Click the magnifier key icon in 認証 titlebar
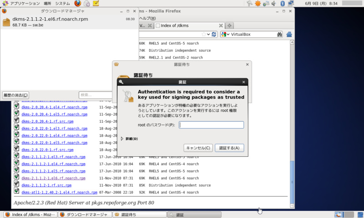Image resolution: width=364 pixels, height=218 pixels. [x=121, y=82]
